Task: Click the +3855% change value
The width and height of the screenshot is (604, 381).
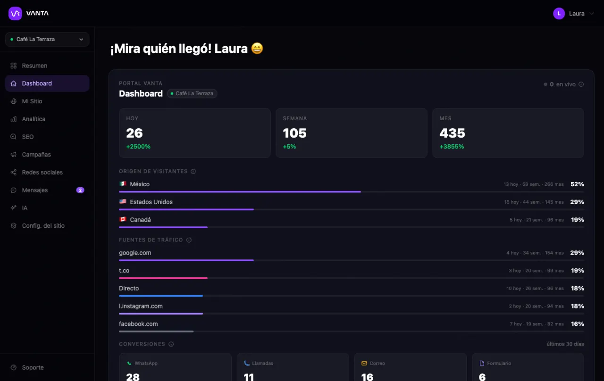Action: [452, 147]
